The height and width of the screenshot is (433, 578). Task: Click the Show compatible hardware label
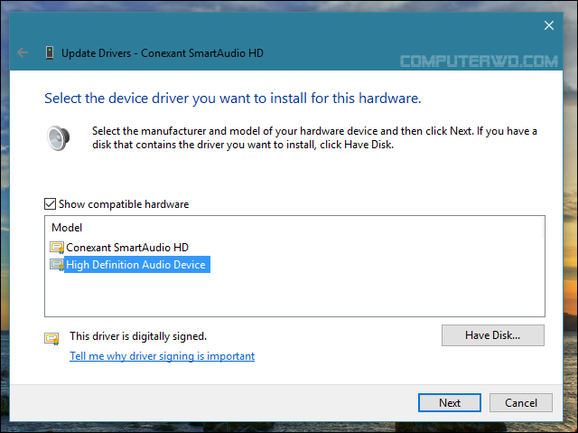click(x=124, y=204)
